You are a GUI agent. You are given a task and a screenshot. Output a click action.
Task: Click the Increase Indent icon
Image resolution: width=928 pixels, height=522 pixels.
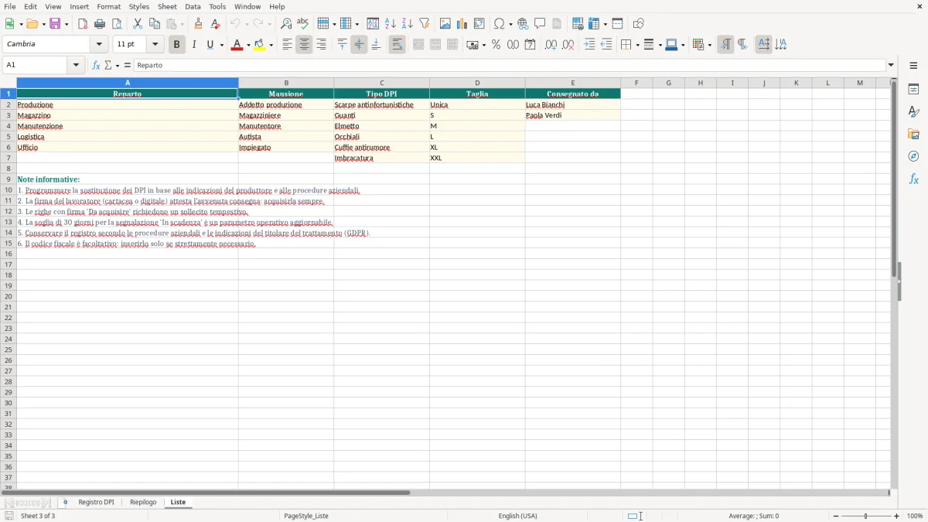point(589,45)
